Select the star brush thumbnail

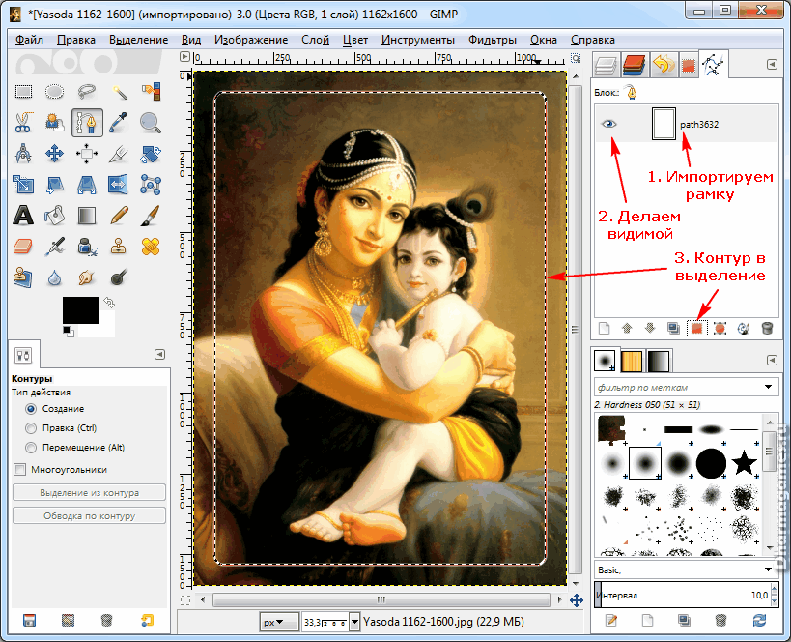[744, 463]
